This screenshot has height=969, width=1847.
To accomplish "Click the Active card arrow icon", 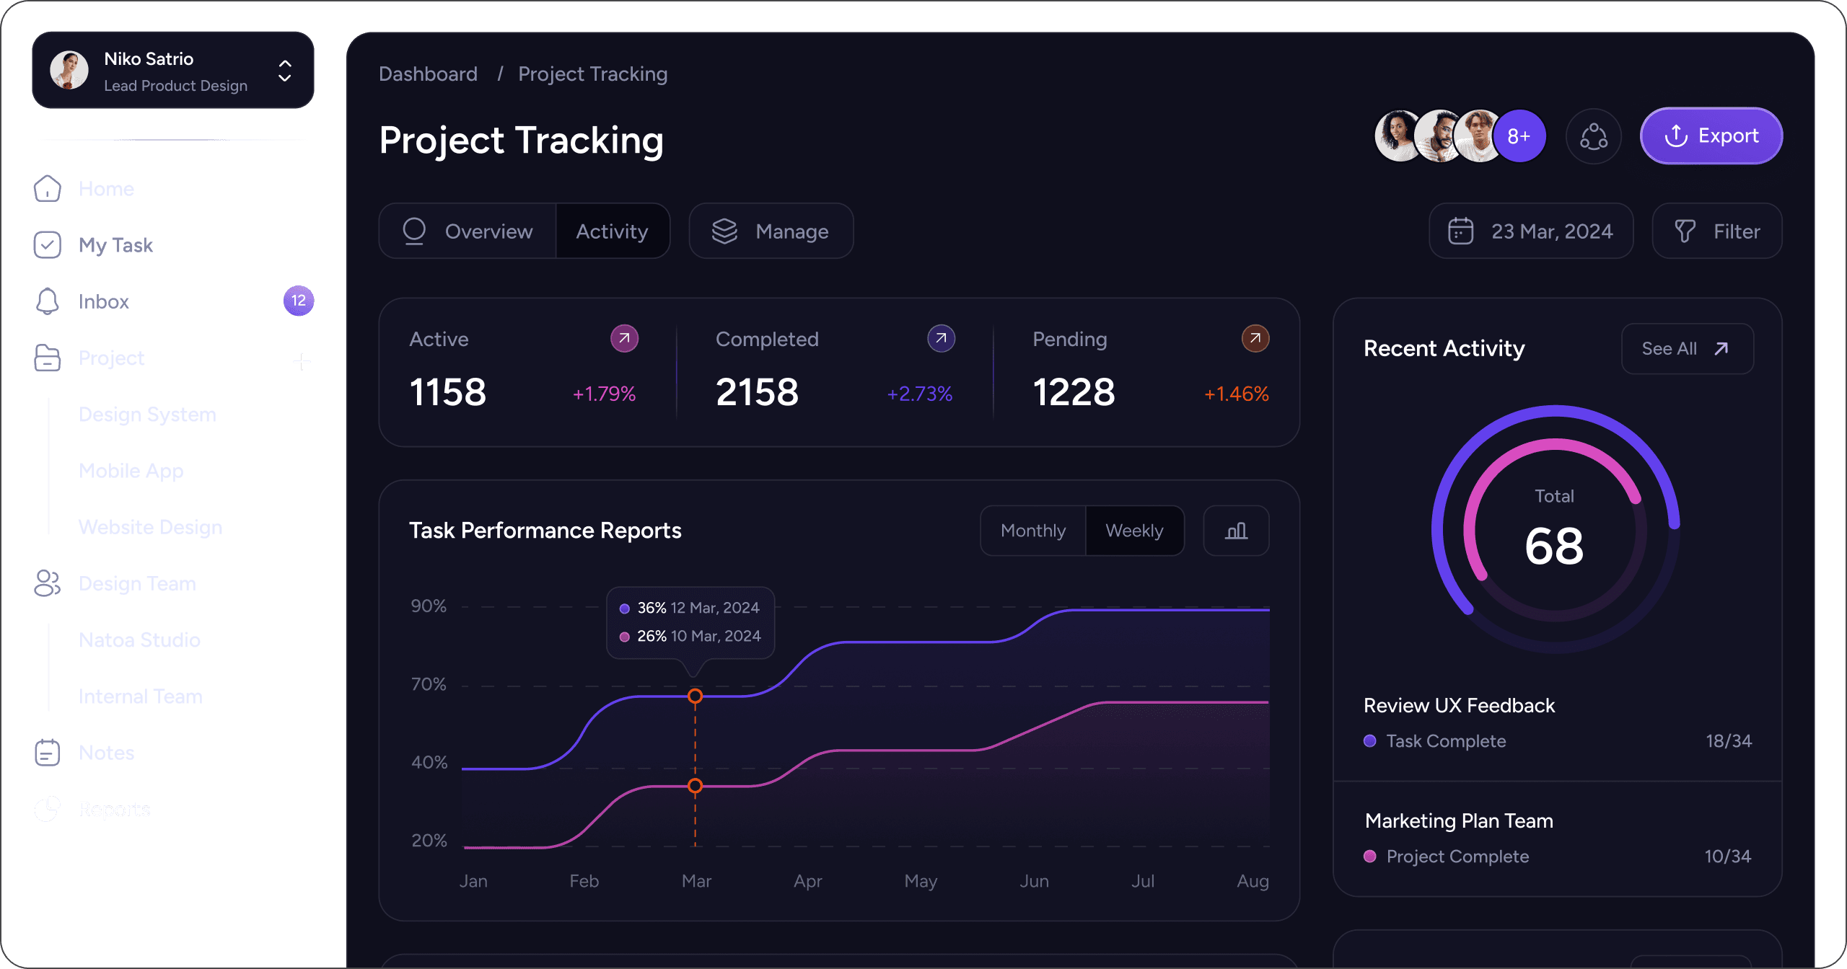I will [x=624, y=338].
